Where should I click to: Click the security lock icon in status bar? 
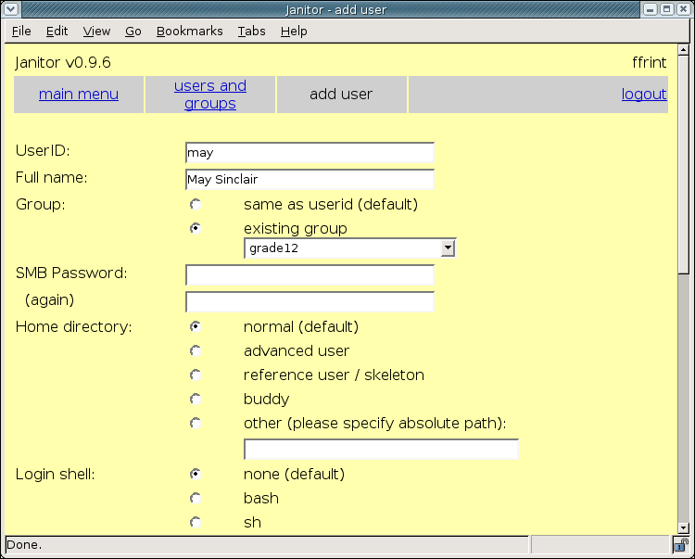(x=680, y=544)
